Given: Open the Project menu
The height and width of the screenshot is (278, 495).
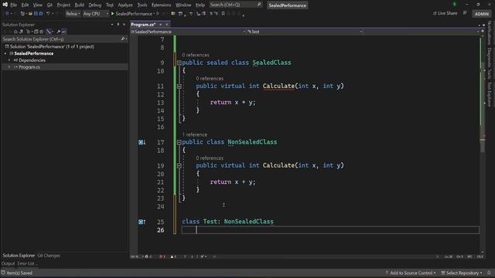Looking at the screenshot, I should click(63, 5).
